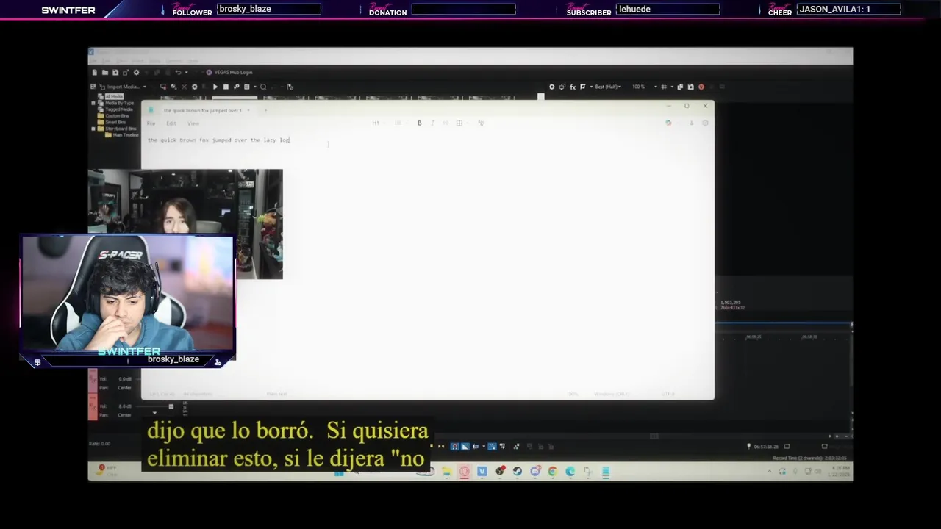This screenshot has width=941, height=529.
Task: Open File Explorer from the Windows taskbar
Action: (447, 471)
